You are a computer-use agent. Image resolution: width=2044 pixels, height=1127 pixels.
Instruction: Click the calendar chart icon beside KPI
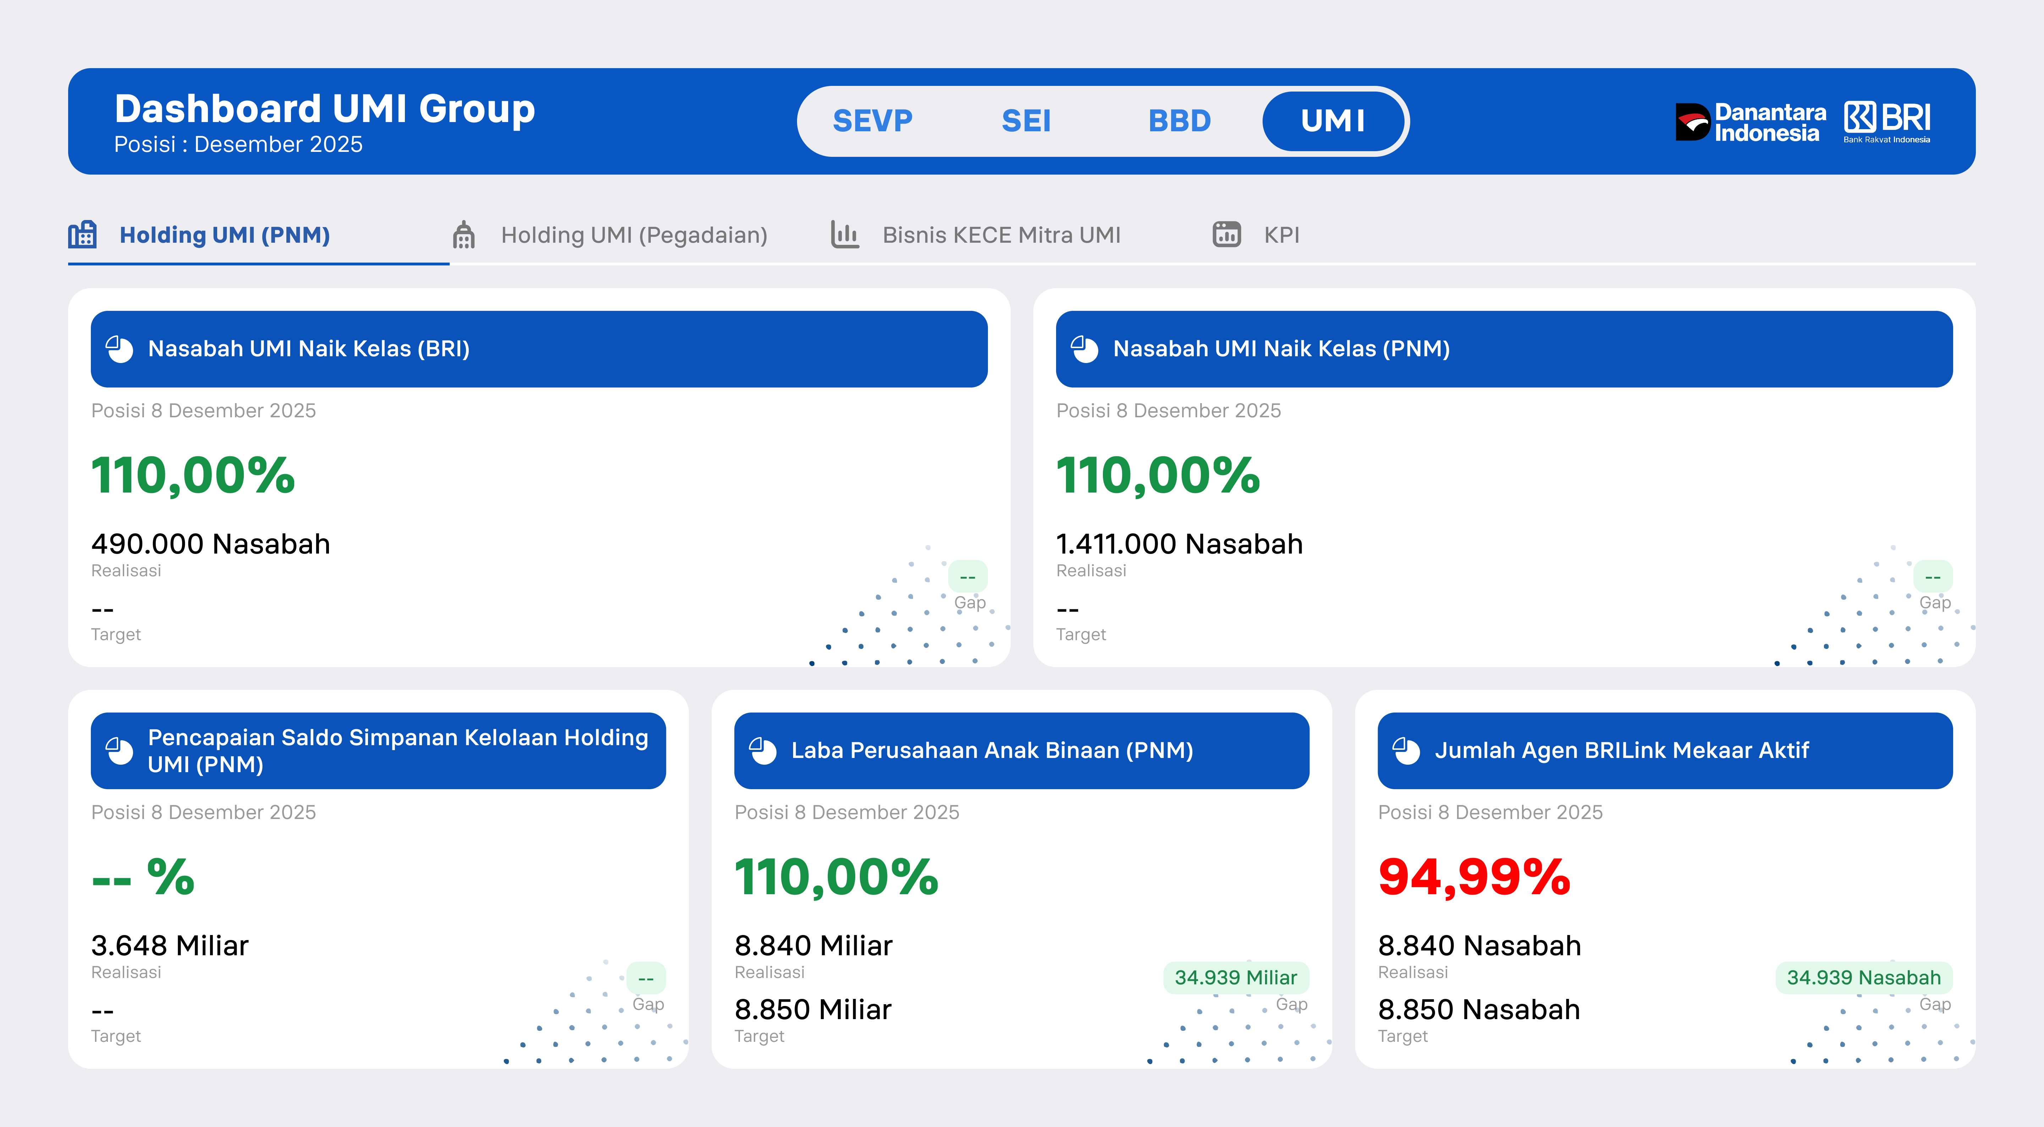tap(1227, 234)
